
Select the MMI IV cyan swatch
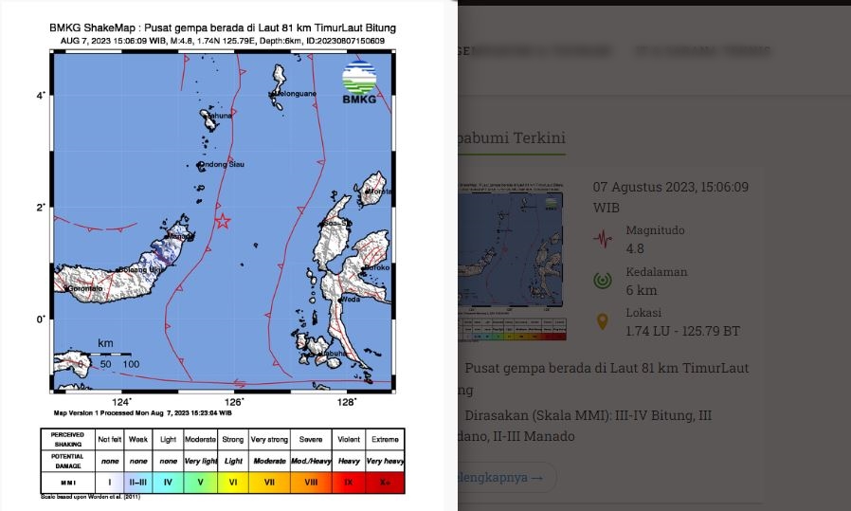click(x=168, y=483)
